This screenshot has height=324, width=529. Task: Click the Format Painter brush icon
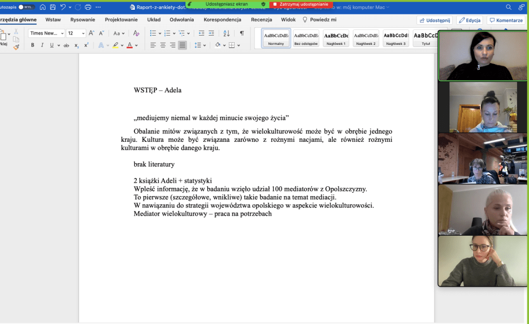tap(16, 47)
